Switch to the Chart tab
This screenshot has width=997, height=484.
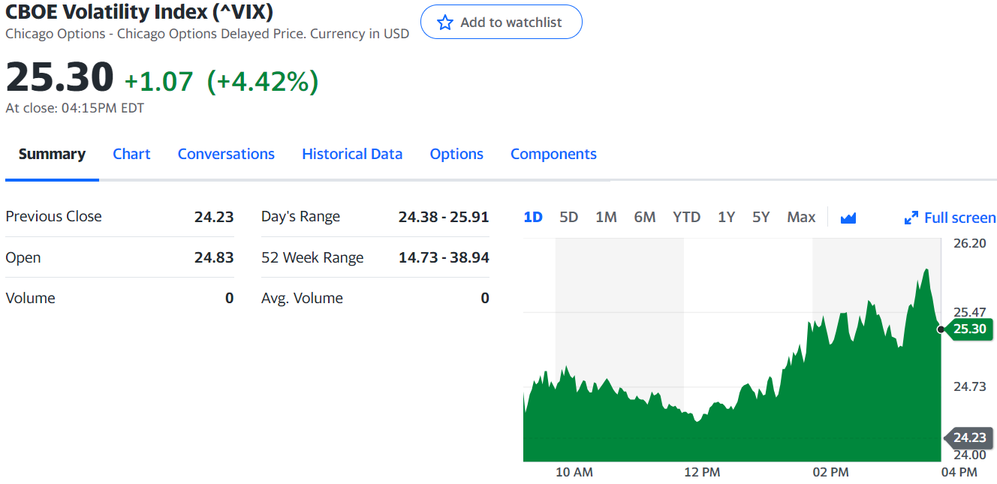131,154
